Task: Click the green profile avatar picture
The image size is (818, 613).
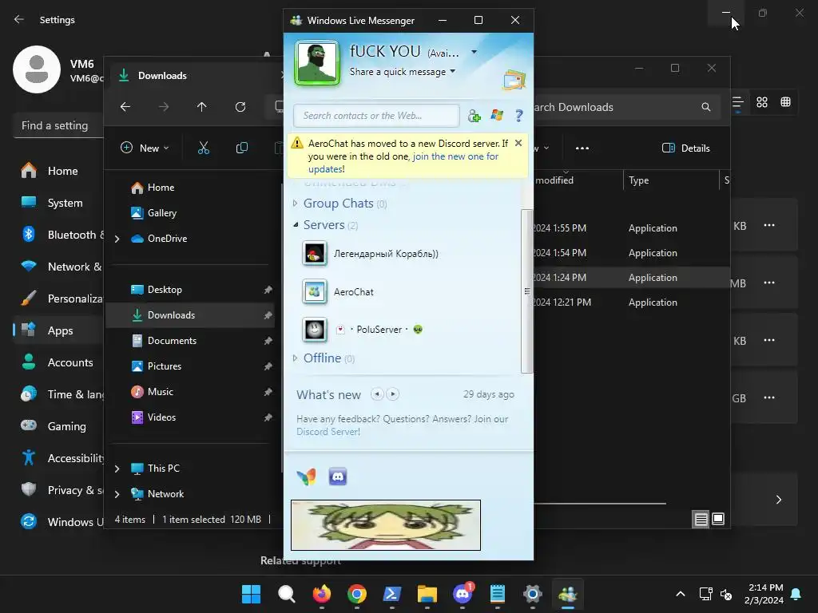Action: pyautogui.click(x=317, y=63)
